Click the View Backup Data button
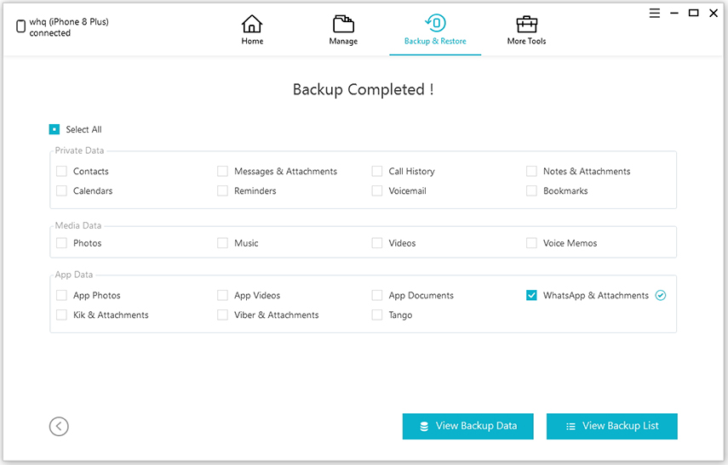This screenshot has height=465, width=728. pos(468,426)
